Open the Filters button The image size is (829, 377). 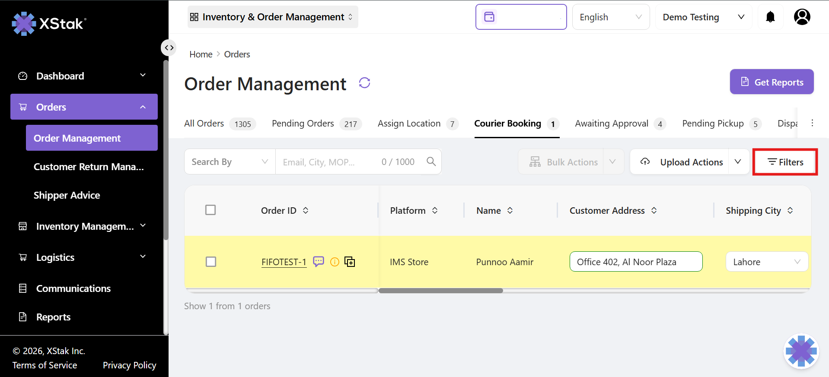click(785, 162)
